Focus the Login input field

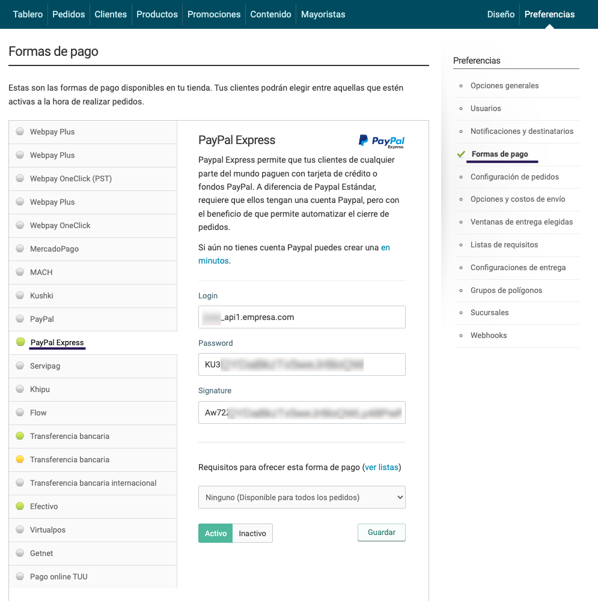(302, 317)
